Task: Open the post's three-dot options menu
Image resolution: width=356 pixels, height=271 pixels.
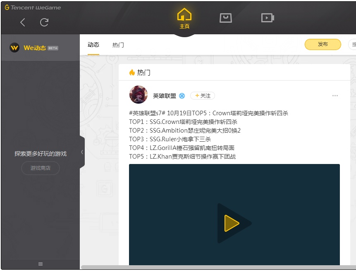Action: tap(335, 96)
